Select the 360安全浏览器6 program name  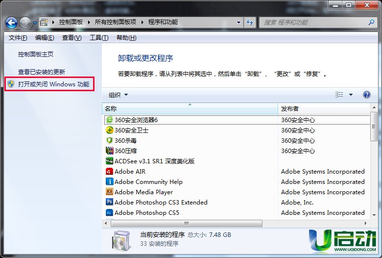[136, 120]
